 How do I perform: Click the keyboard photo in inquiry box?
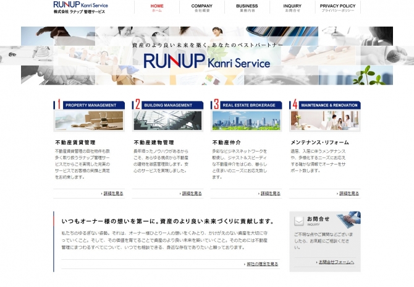pos(349,220)
